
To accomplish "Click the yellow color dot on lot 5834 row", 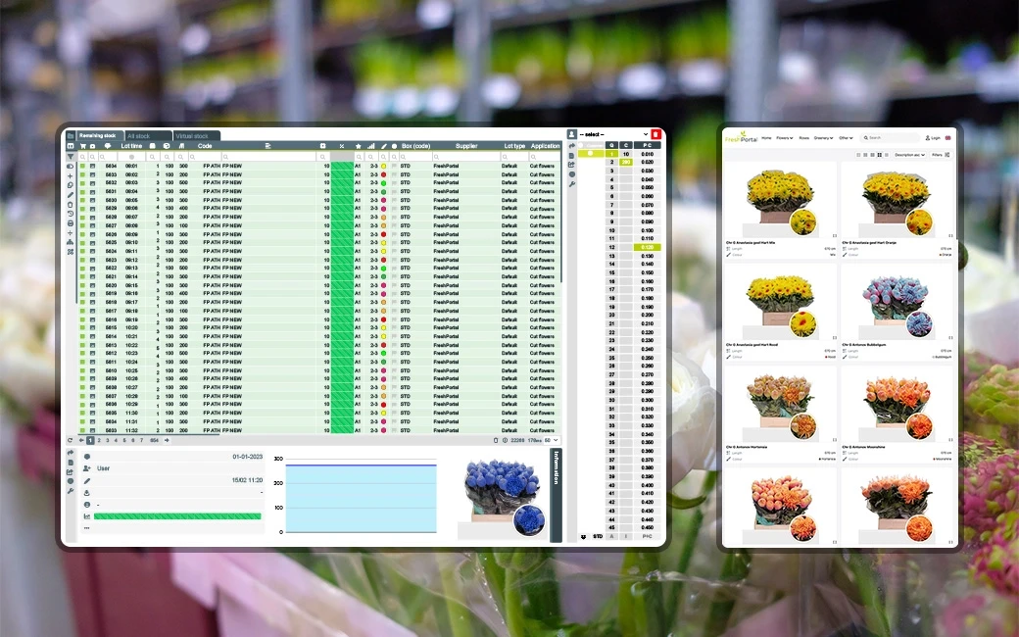I will pyautogui.click(x=383, y=166).
